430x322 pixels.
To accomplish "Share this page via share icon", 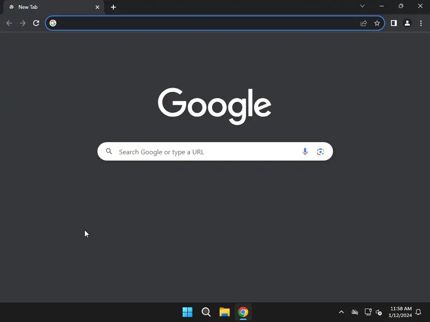I will [x=364, y=23].
